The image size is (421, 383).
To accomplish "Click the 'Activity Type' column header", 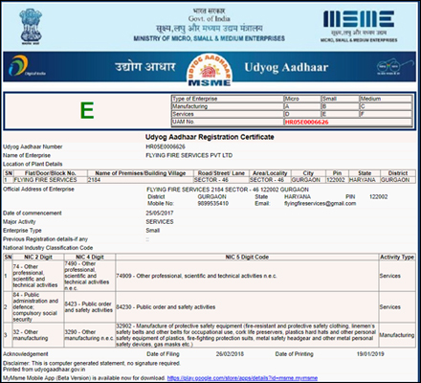I will click(397, 257).
